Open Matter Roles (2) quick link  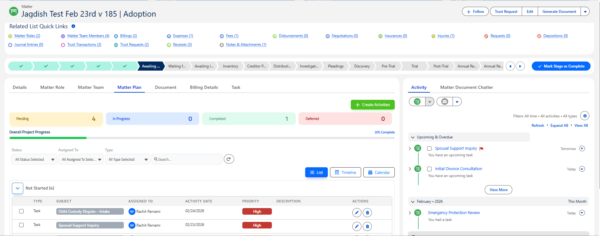(27, 36)
